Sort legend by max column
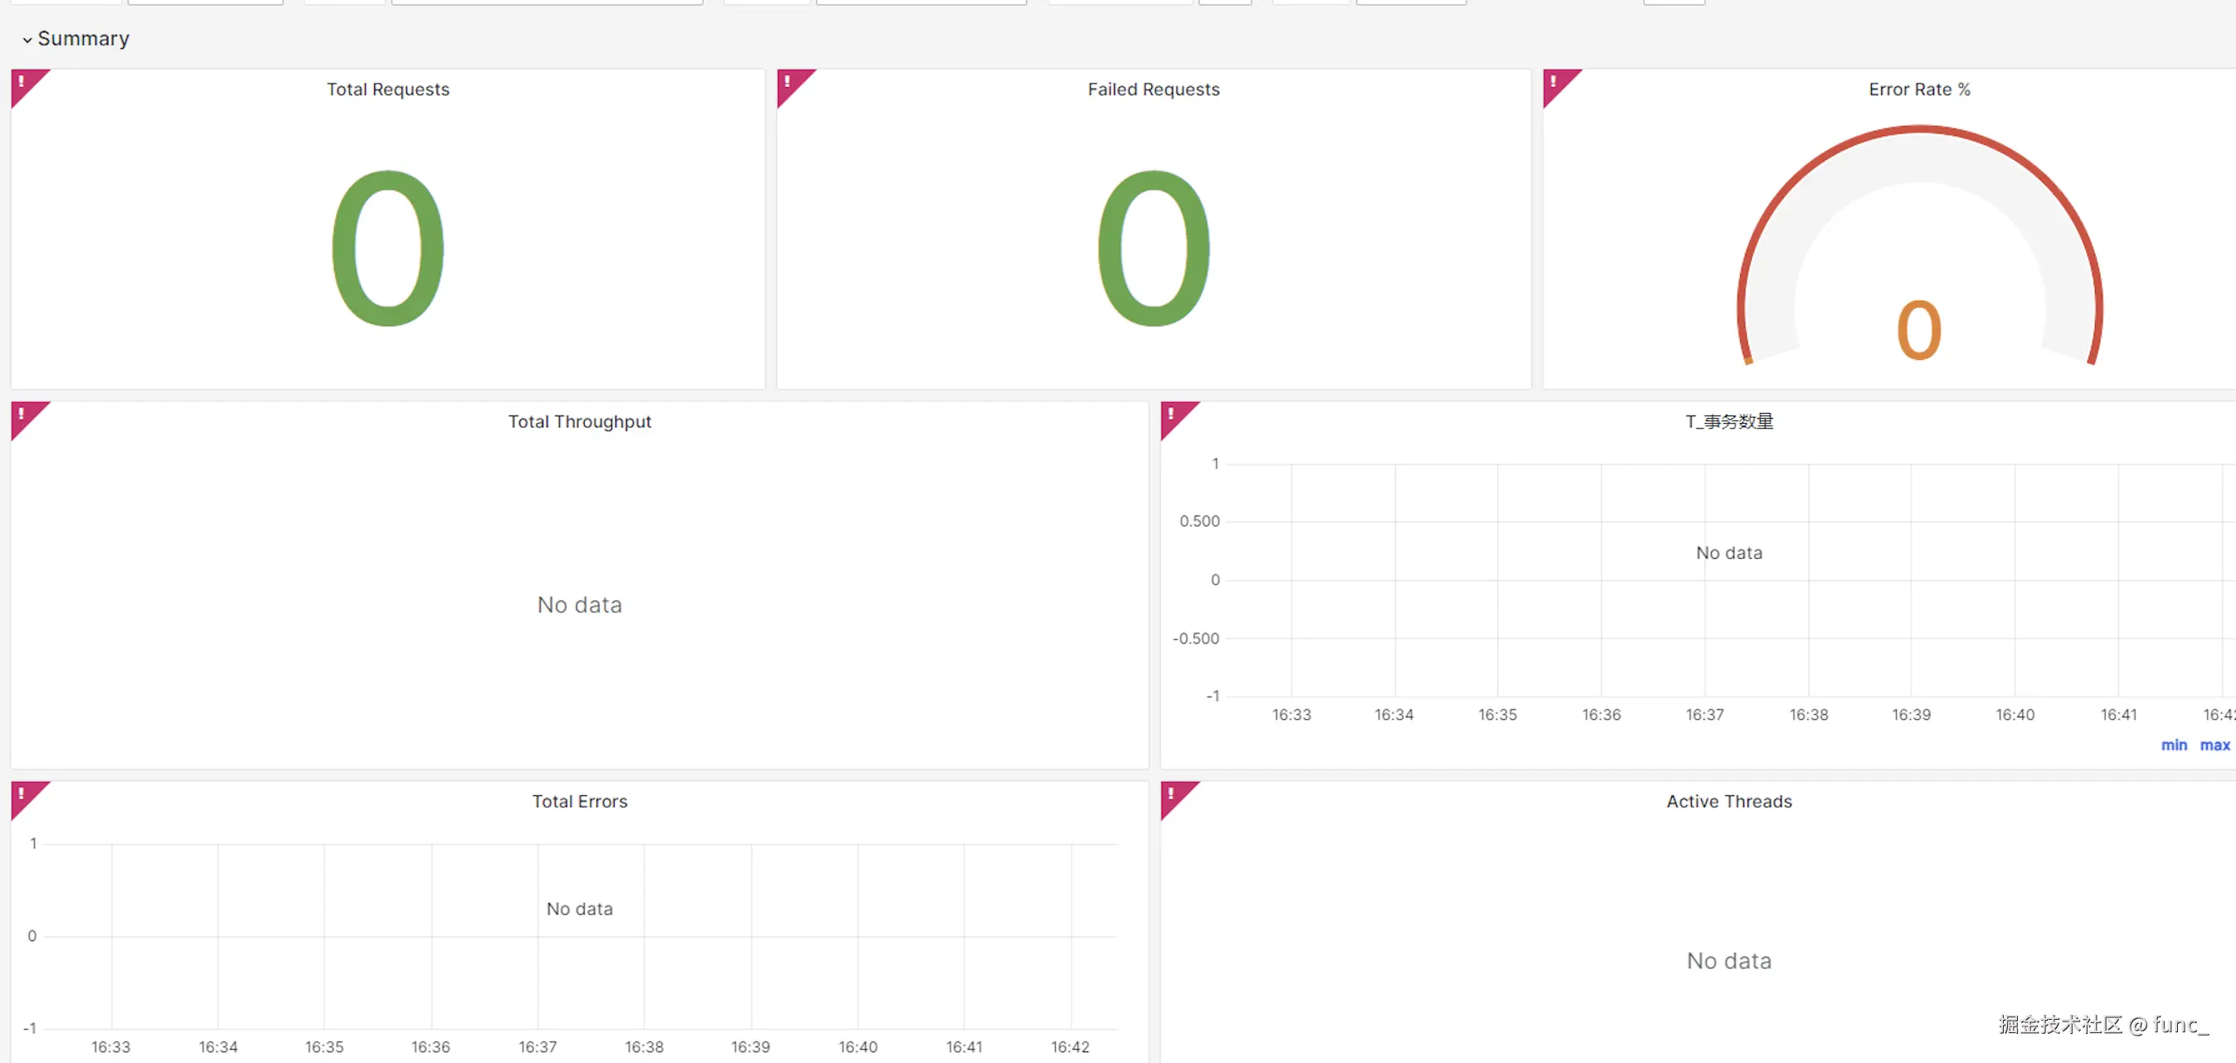This screenshot has height=1063, width=2236. pyautogui.click(x=2214, y=745)
